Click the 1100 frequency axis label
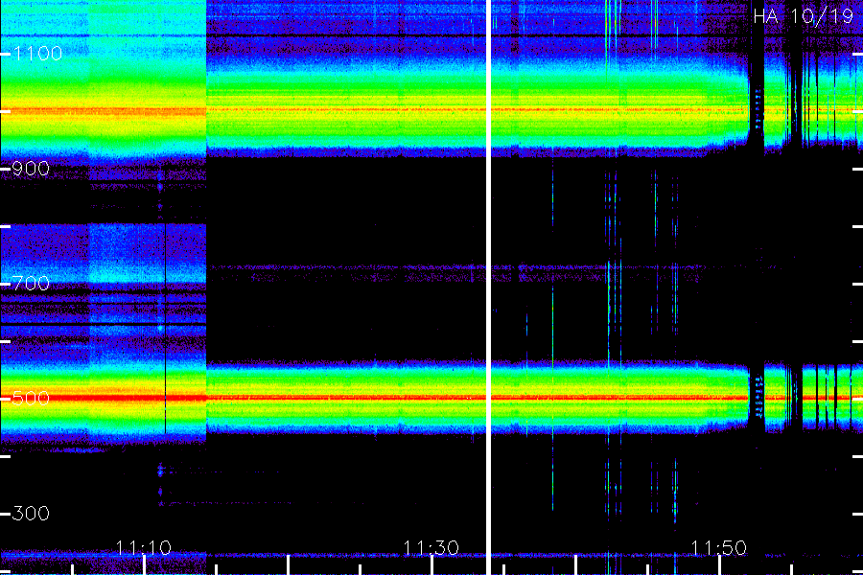863x575 pixels. click(x=37, y=54)
